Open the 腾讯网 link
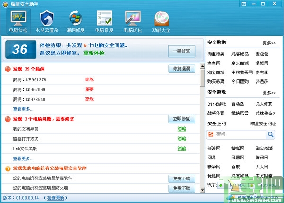284x203 pixels. point(262,158)
